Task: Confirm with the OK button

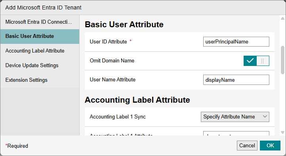Action: coord(270,145)
